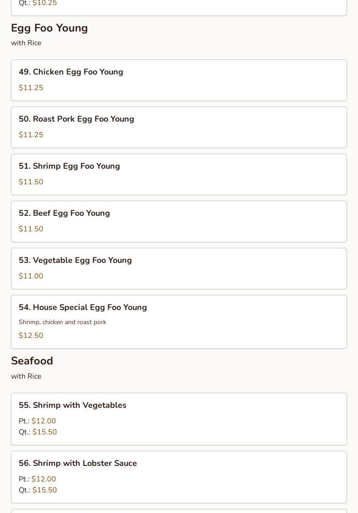
Task: Click the $12.50 House Special price
Action: [x=31, y=336]
